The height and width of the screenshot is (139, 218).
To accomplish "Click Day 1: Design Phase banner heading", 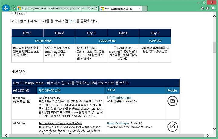I will click(95, 83).
